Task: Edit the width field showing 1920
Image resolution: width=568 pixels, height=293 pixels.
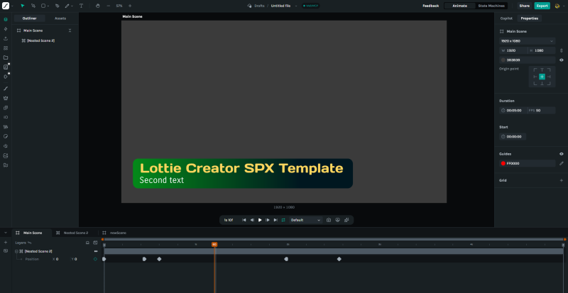Action: pos(513,50)
